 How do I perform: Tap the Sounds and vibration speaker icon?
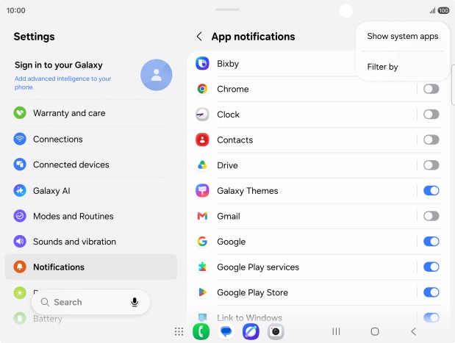[20, 241]
